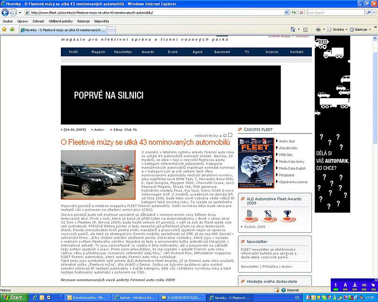Expand the Quick Launch overflow chevron
The height and width of the screenshot is (302, 378).
[61, 296]
